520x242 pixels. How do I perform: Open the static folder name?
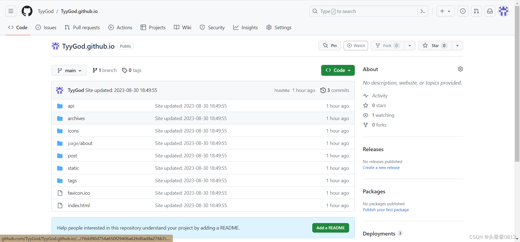click(73, 168)
